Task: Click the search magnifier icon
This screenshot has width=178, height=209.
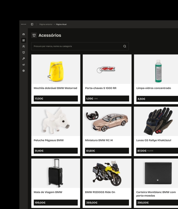Action: (x=125, y=46)
